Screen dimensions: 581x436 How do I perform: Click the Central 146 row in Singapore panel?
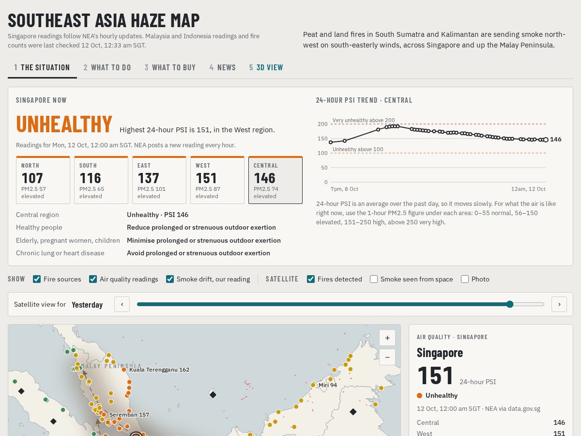click(491, 422)
